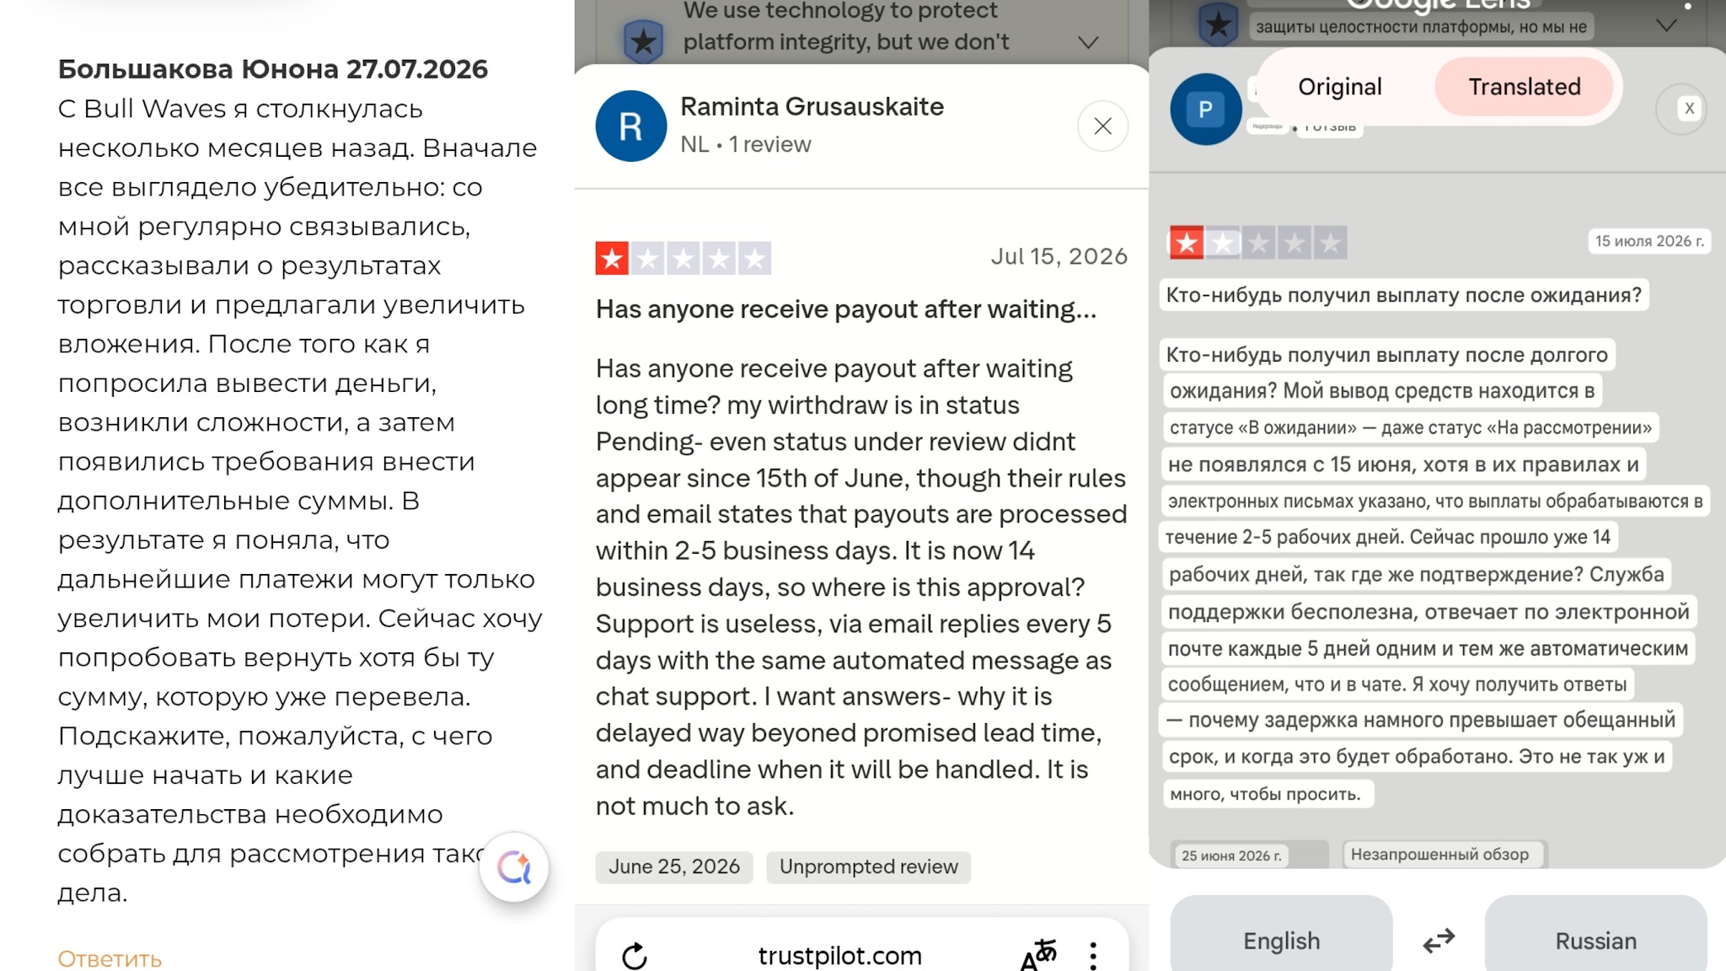The height and width of the screenshot is (971, 1726).
Task: Click the Unprompted review tag
Action: [x=868, y=867]
